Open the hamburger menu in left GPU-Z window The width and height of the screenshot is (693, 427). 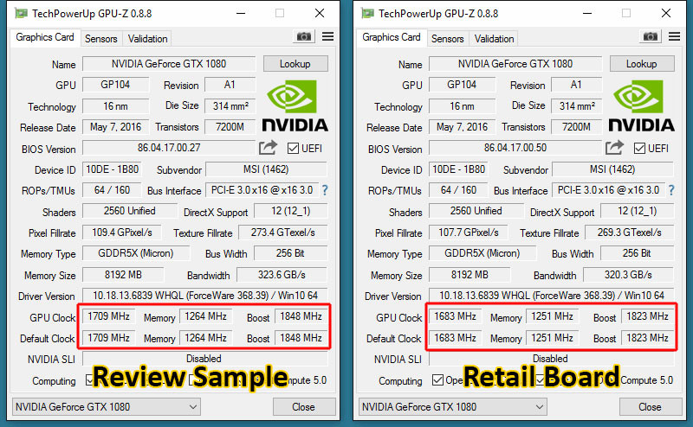click(x=328, y=36)
